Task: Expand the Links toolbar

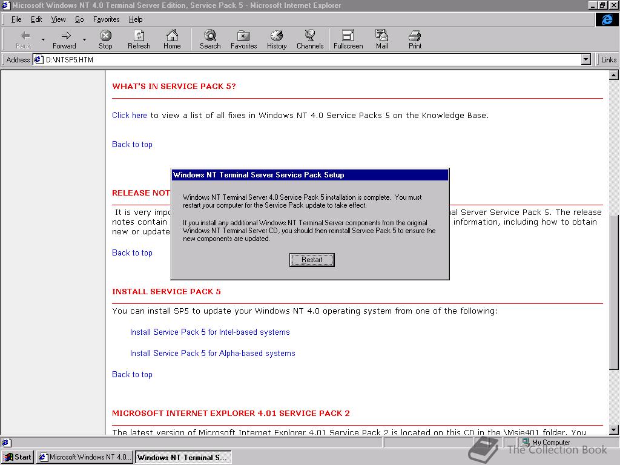Action: [x=608, y=60]
